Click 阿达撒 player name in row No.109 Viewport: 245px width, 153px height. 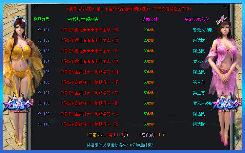click(x=199, y=114)
